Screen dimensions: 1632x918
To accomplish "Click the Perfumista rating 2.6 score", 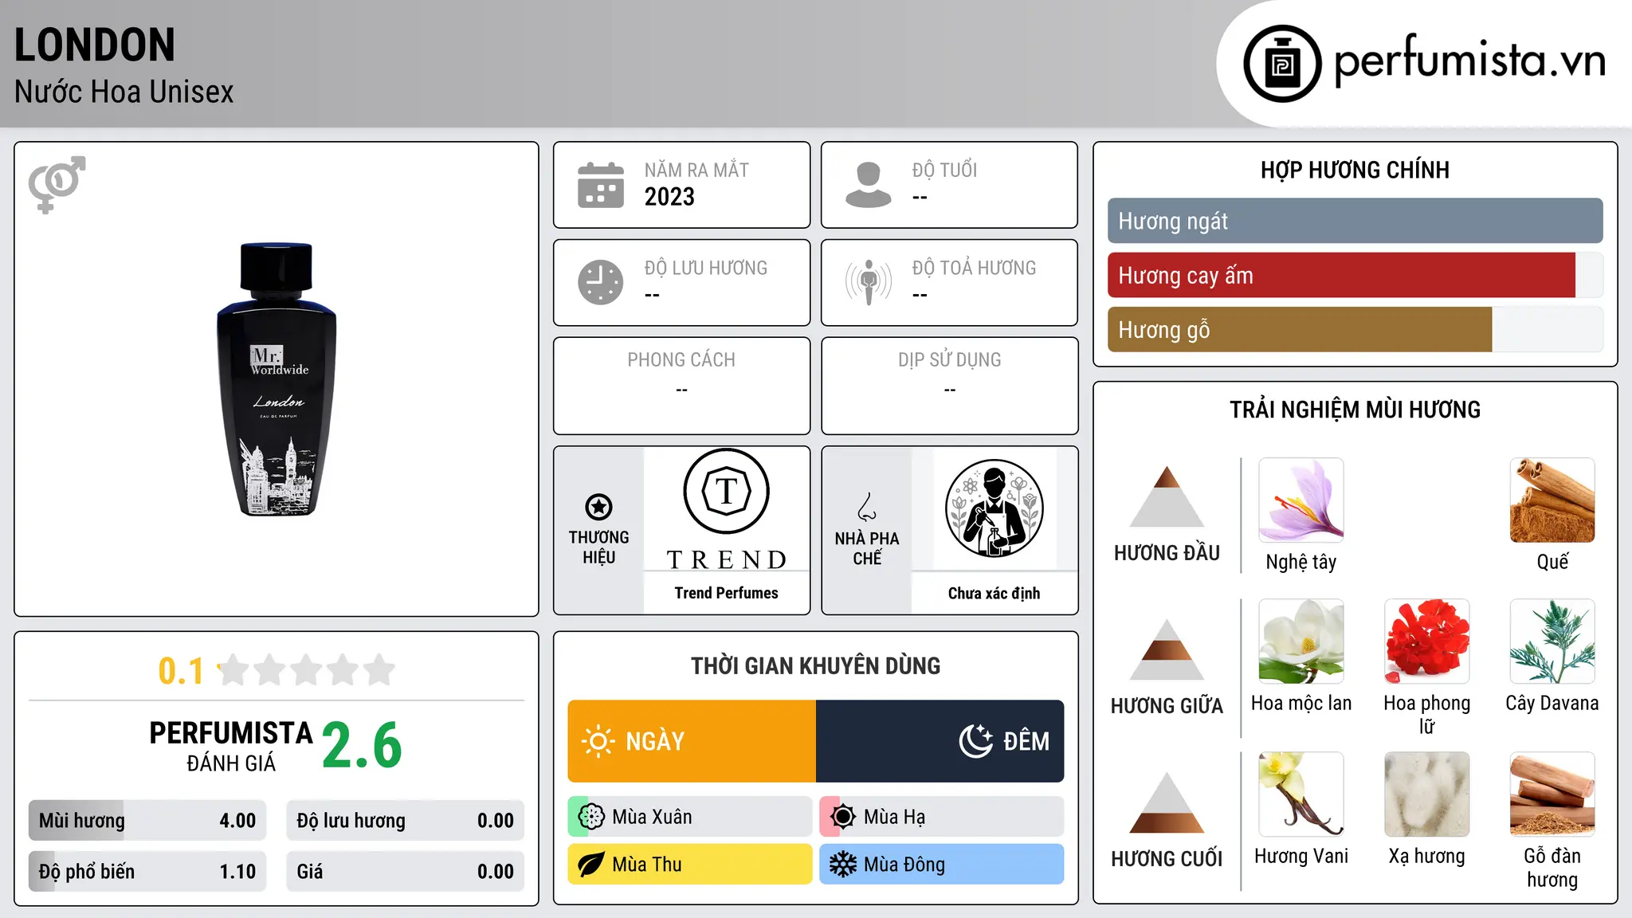I will (x=362, y=745).
